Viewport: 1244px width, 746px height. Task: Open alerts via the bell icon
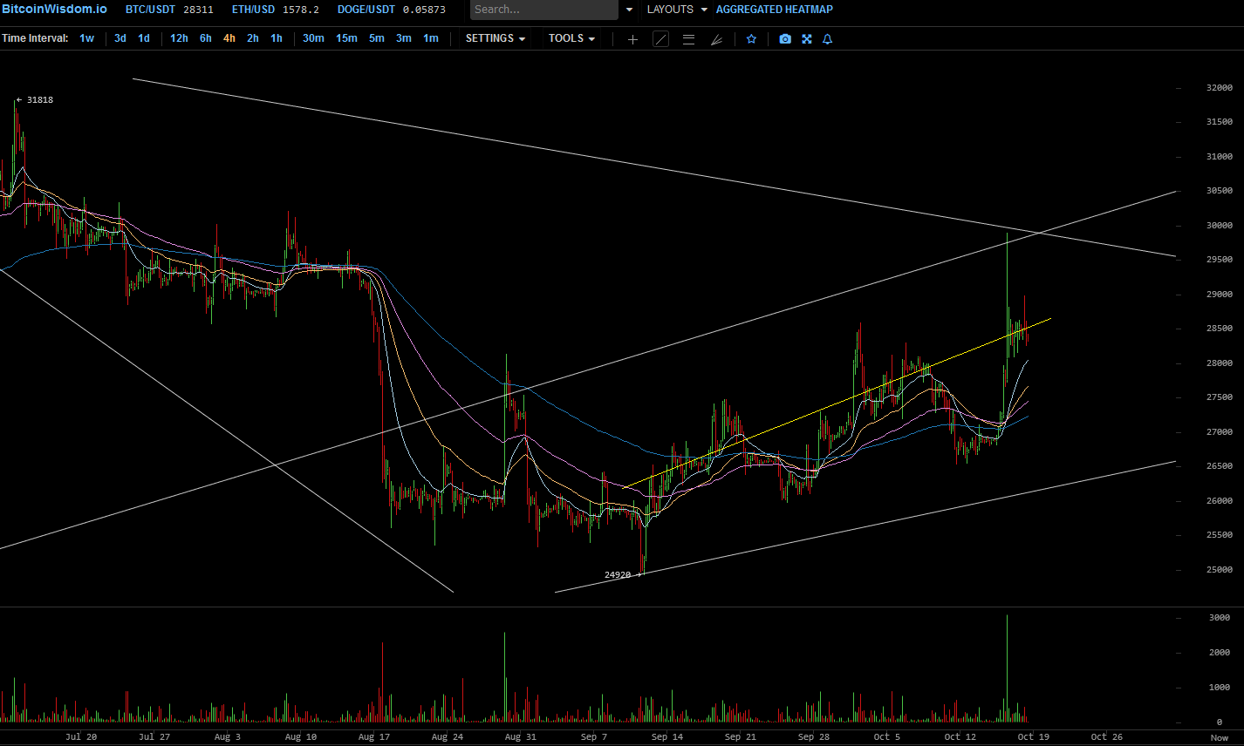pos(828,39)
